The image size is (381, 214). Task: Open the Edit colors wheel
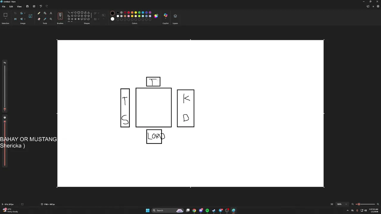(156, 16)
